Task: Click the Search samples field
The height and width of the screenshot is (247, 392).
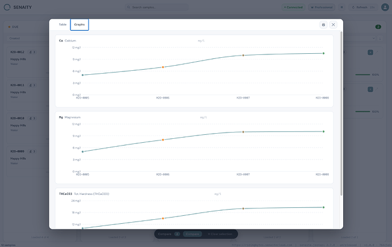Action: point(156,7)
